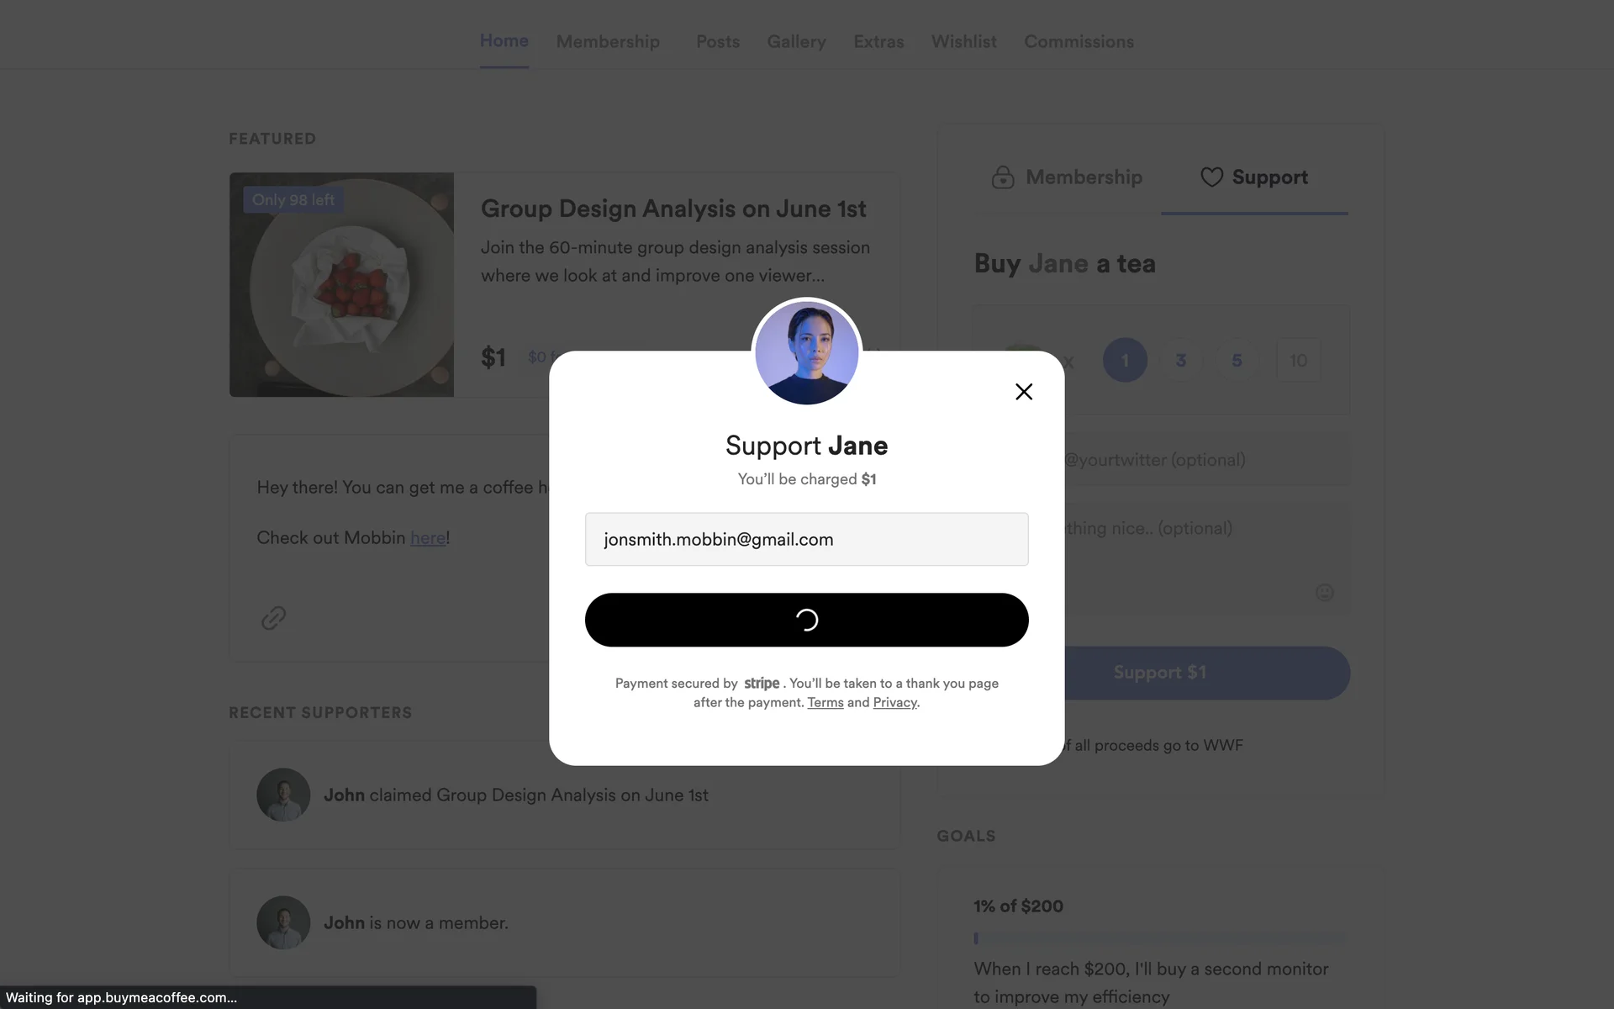The height and width of the screenshot is (1009, 1614).
Task: Click the black loading payment button
Action: [x=806, y=620]
